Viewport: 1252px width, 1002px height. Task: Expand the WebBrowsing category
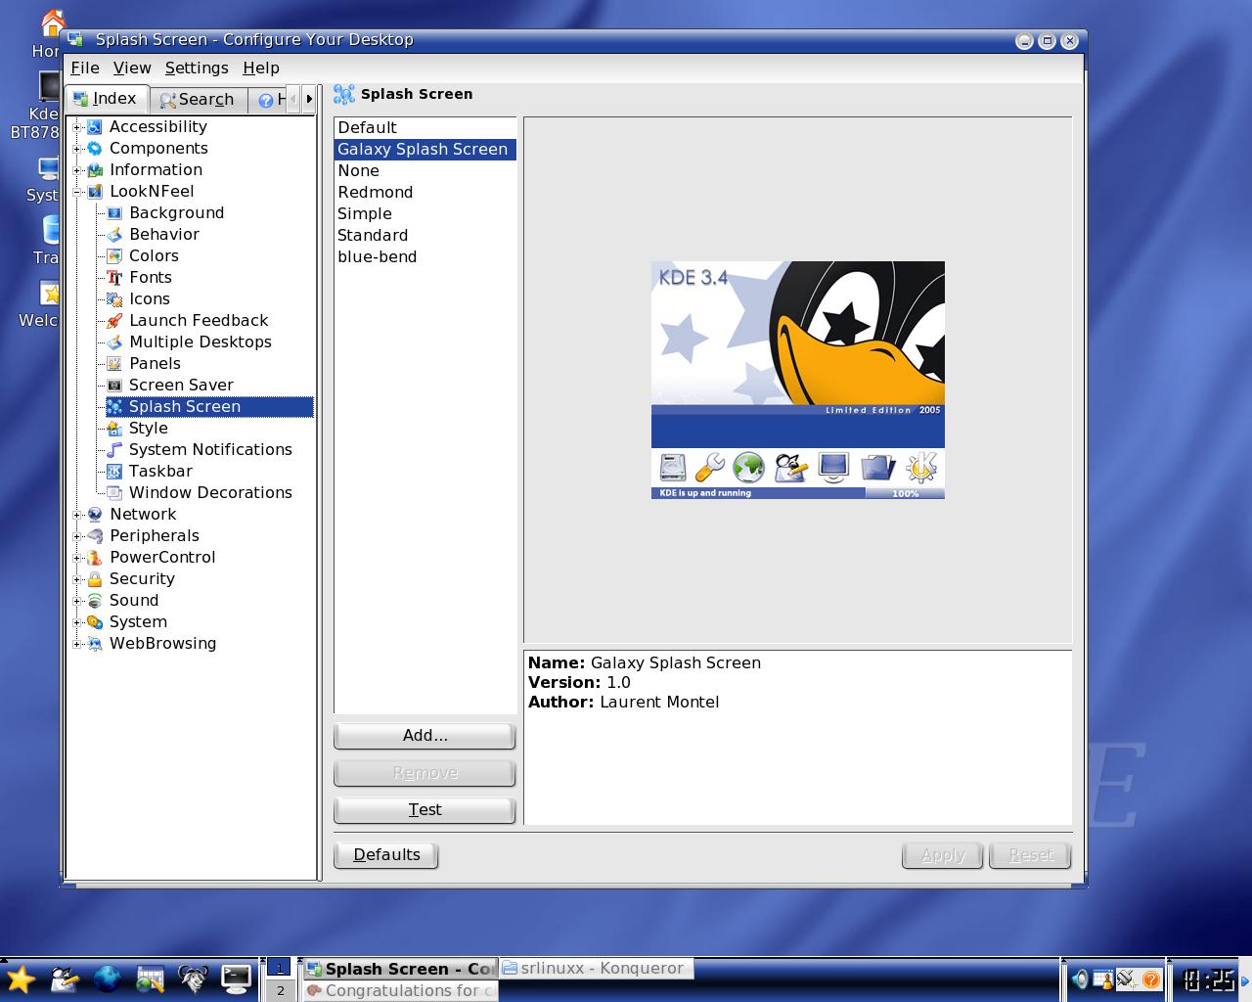(77, 644)
